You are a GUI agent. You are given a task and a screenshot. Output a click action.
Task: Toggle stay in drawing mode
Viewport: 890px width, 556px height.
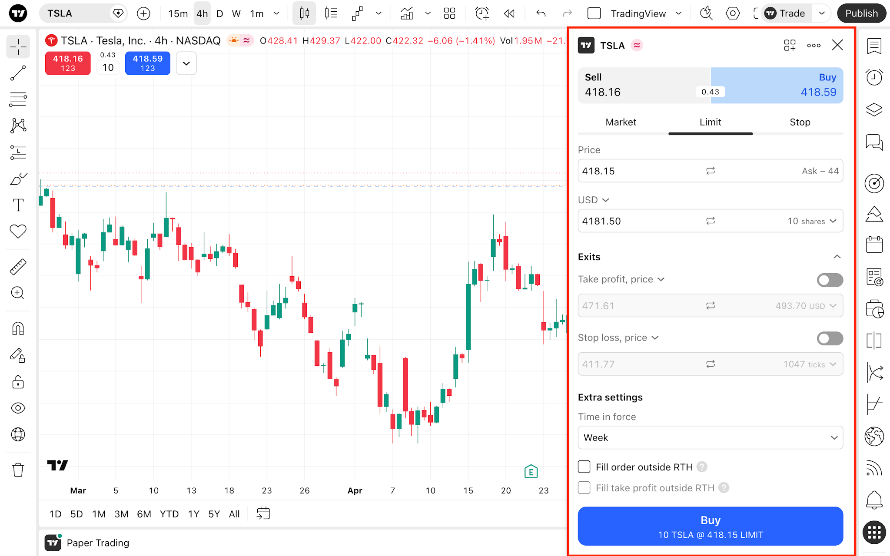click(18, 355)
